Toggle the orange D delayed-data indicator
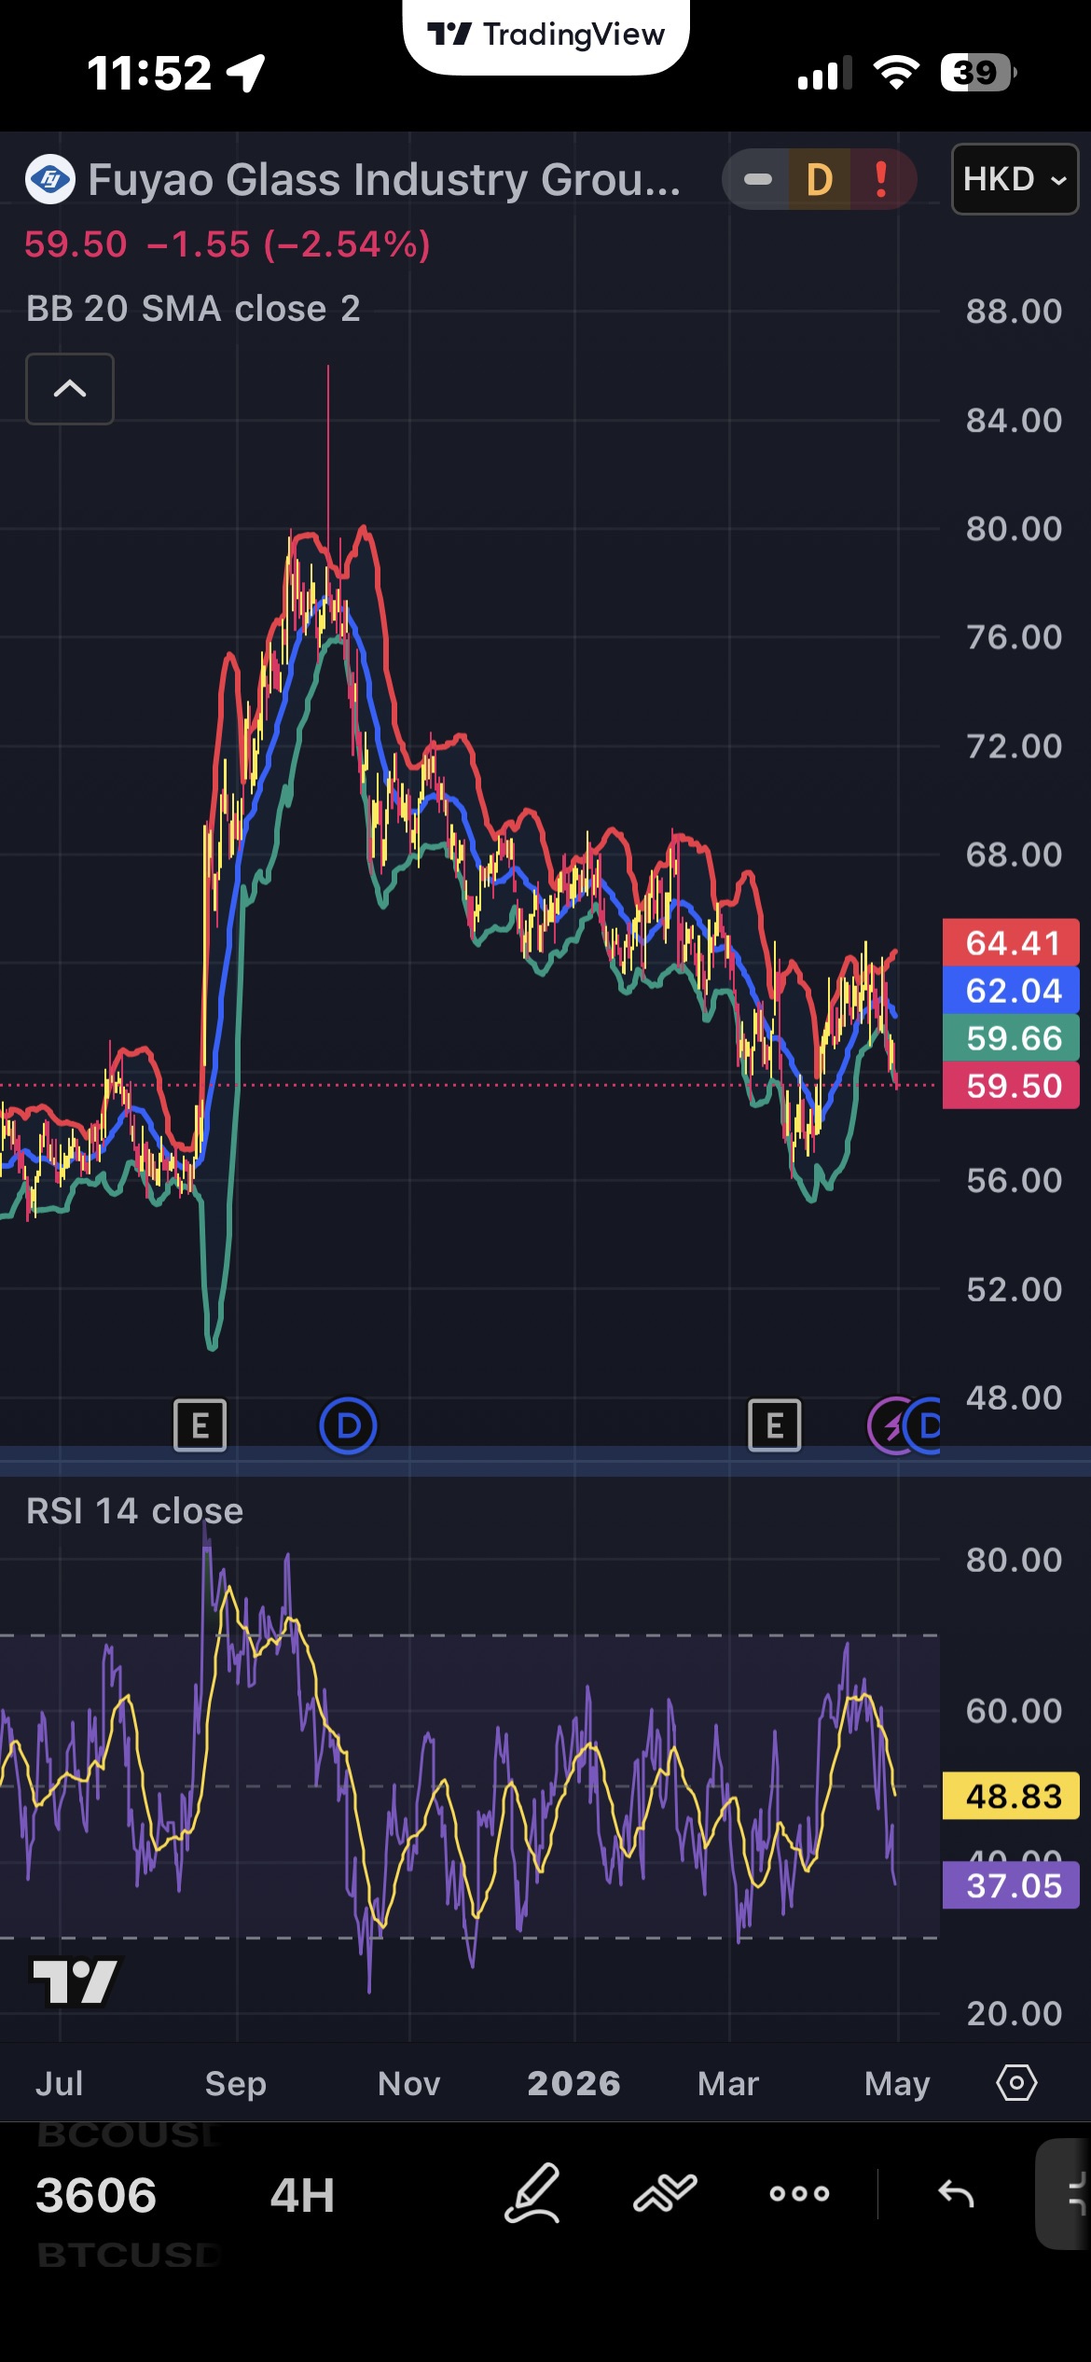 (x=819, y=179)
